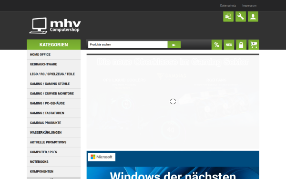Open the percent offers icon
The height and width of the screenshot is (179, 286).
click(x=216, y=45)
